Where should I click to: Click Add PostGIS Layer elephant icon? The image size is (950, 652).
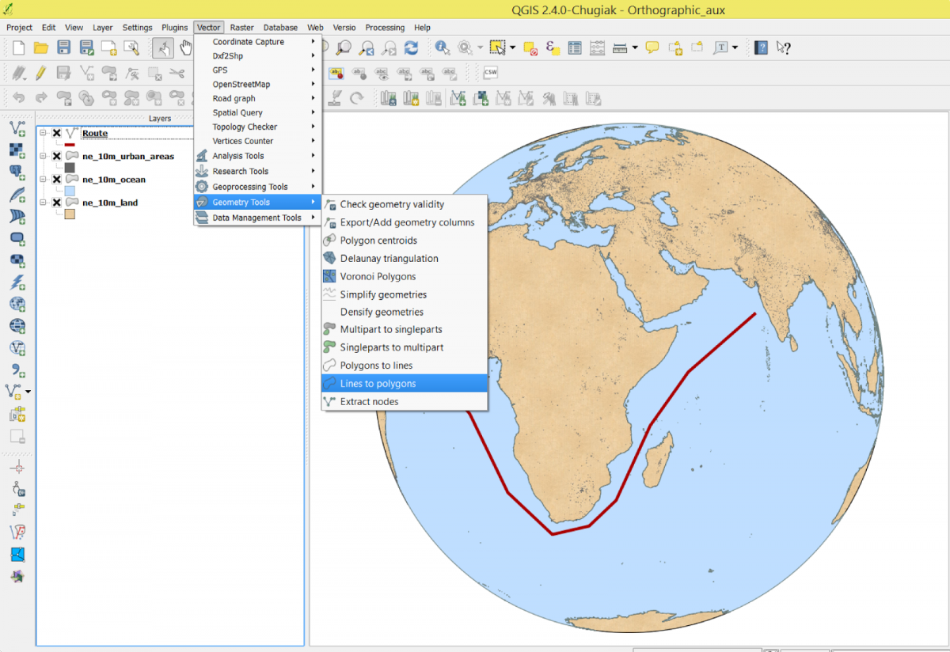pos(17,172)
